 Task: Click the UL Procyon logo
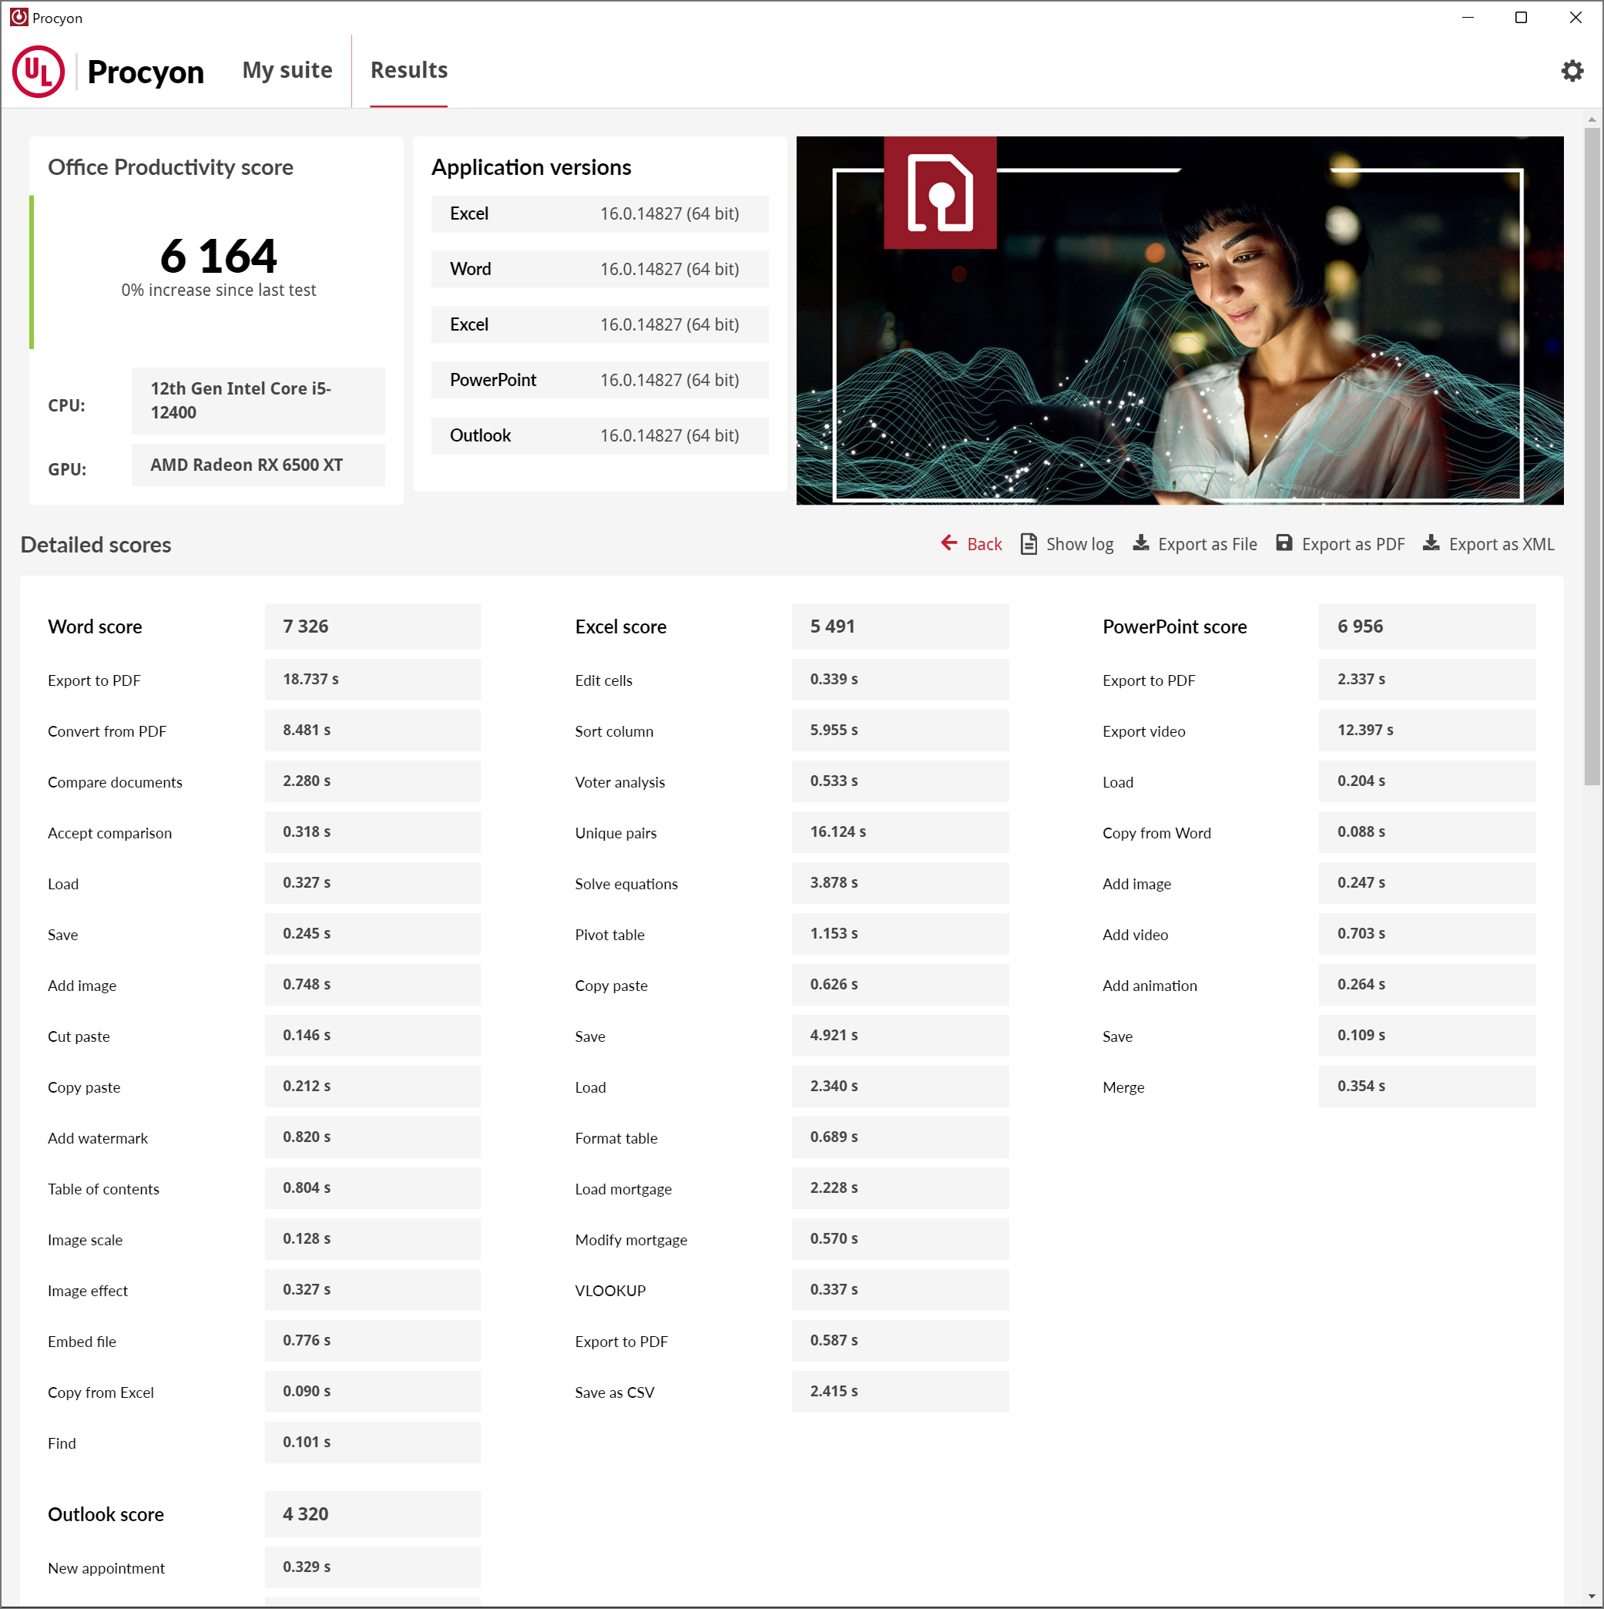(x=39, y=72)
